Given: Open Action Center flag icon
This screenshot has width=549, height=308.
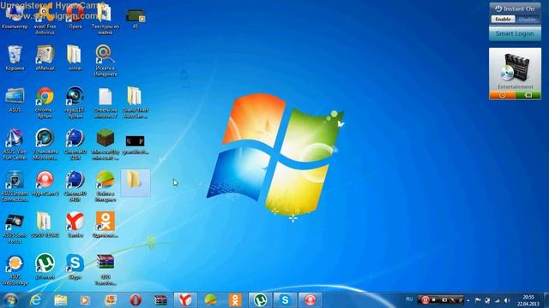Looking at the screenshot, I should coord(478,300).
